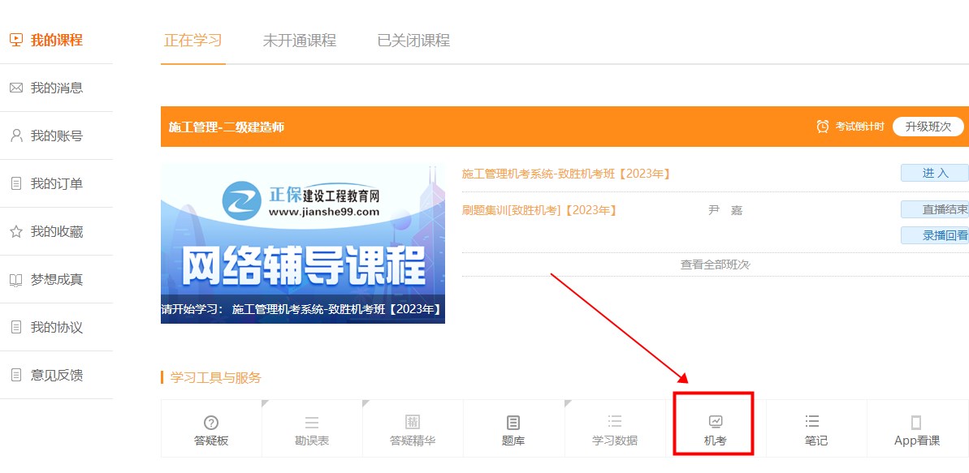
Task: Select the App看课 phone icon
Action: pyautogui.click(x=916, y=423)
